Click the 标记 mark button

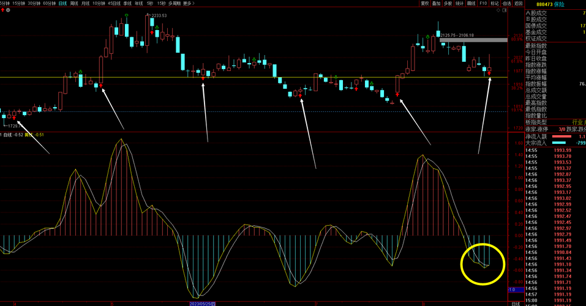(x=495, y=3)
